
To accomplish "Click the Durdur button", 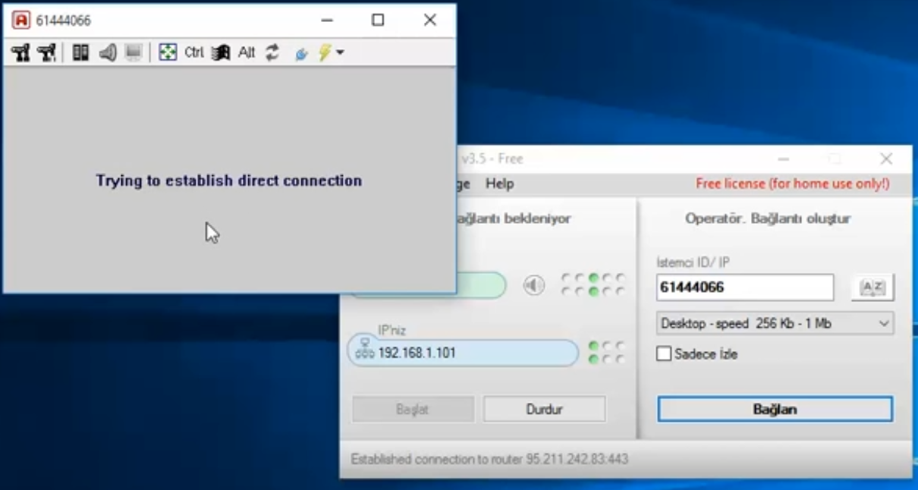I will (x=544, y=410).
